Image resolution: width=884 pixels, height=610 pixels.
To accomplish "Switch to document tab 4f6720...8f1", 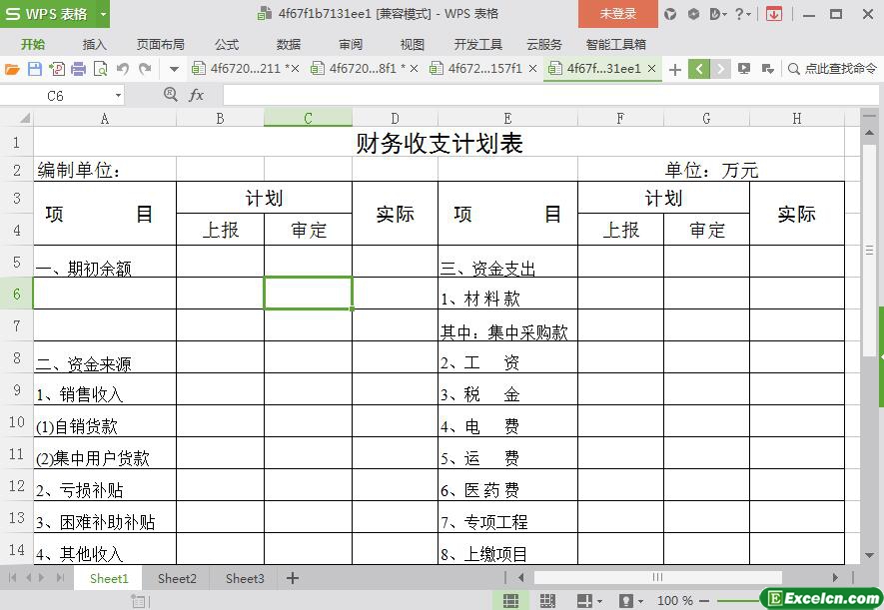I will point(364,69).
